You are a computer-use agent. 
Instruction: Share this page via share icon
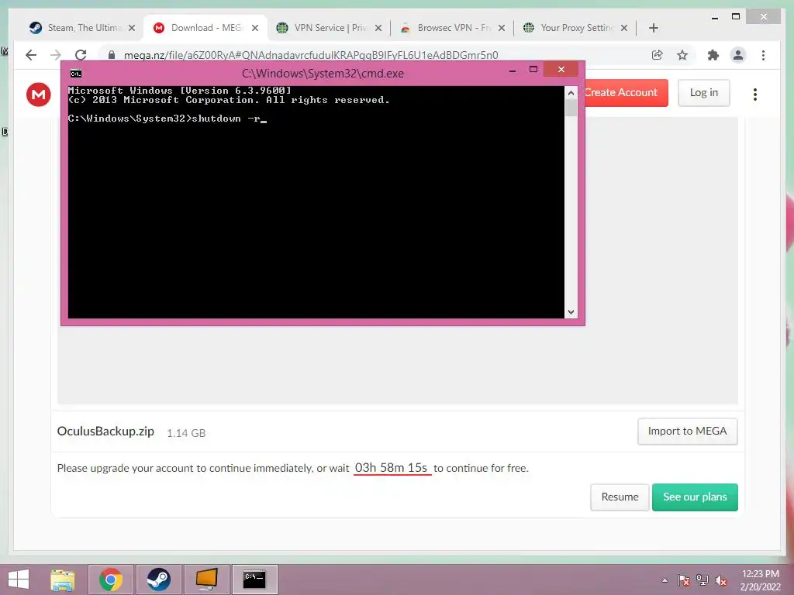point(658,55)
